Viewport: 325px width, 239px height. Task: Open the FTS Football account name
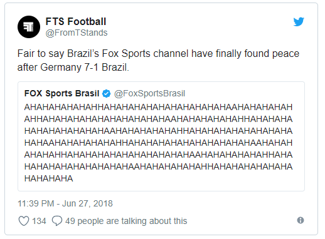[x=76, y=21]
